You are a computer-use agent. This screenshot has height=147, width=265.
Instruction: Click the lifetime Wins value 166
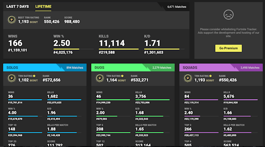pos(15,43)
